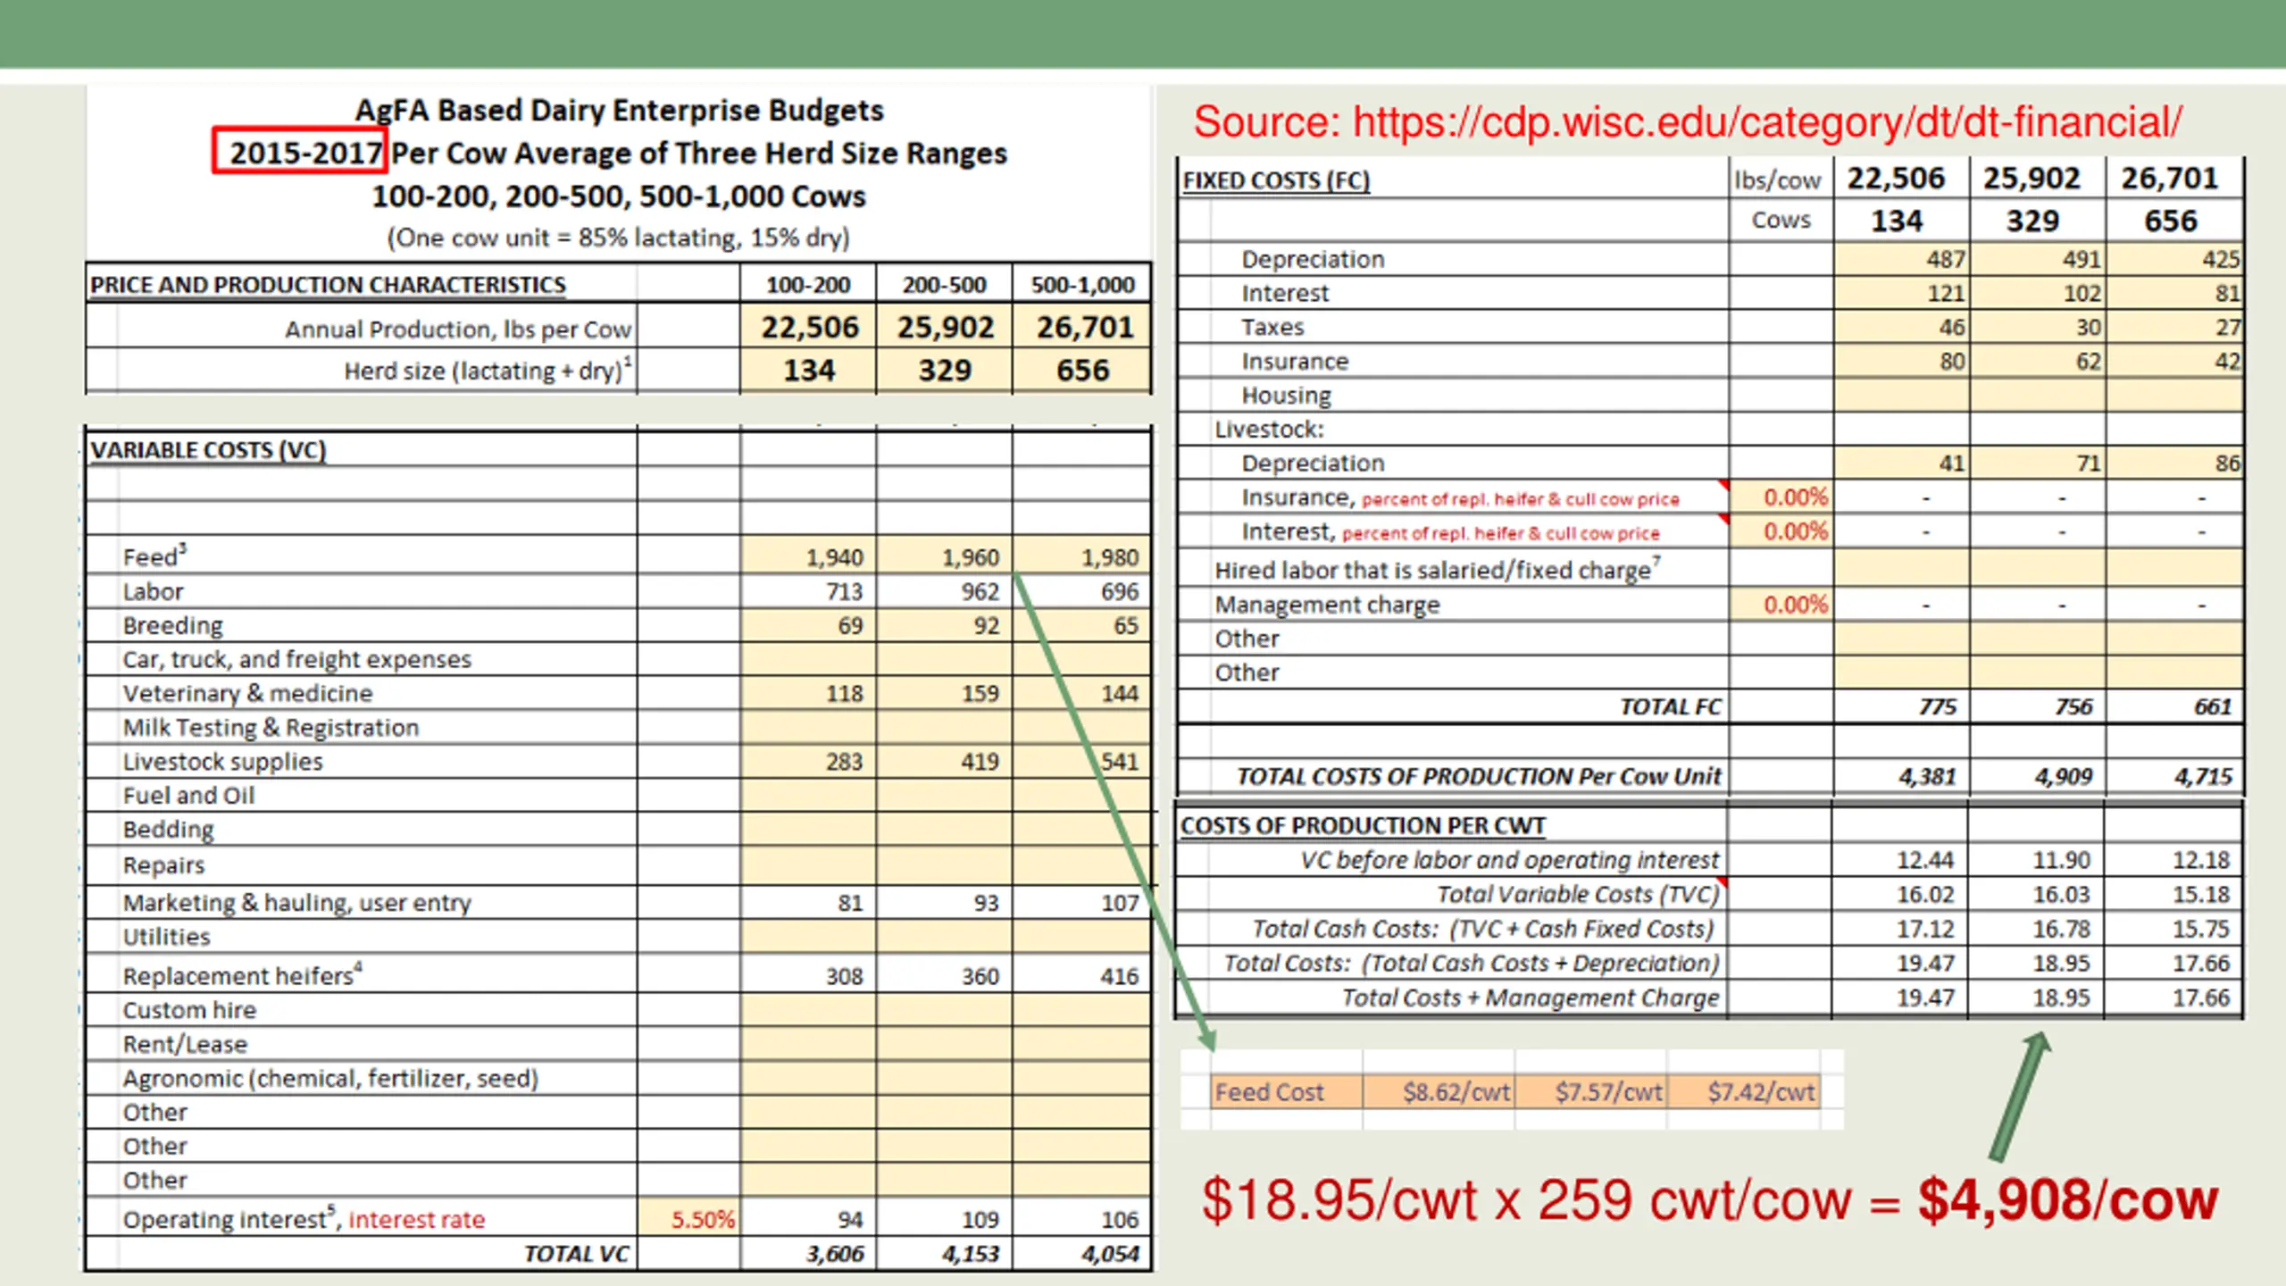Click herd size cell 134 in left table
Screen dimensions: 2286x1286
pos(809,370)
